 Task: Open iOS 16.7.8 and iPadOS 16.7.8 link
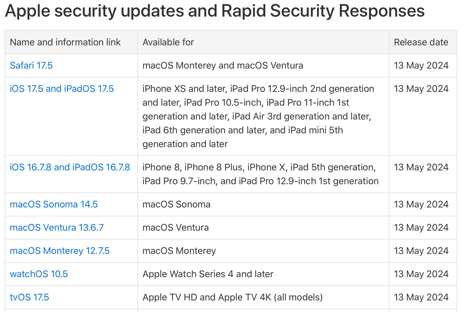click(x=70, y=167)
